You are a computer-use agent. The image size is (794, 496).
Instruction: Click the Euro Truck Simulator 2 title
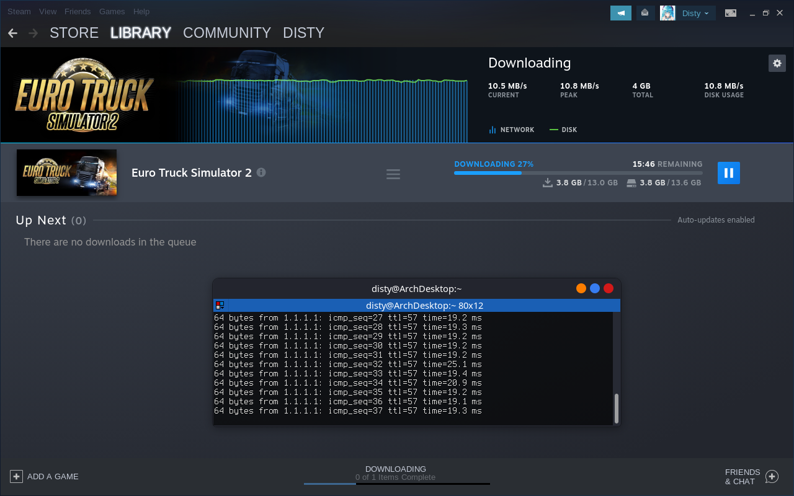click(x=192, y=172)
